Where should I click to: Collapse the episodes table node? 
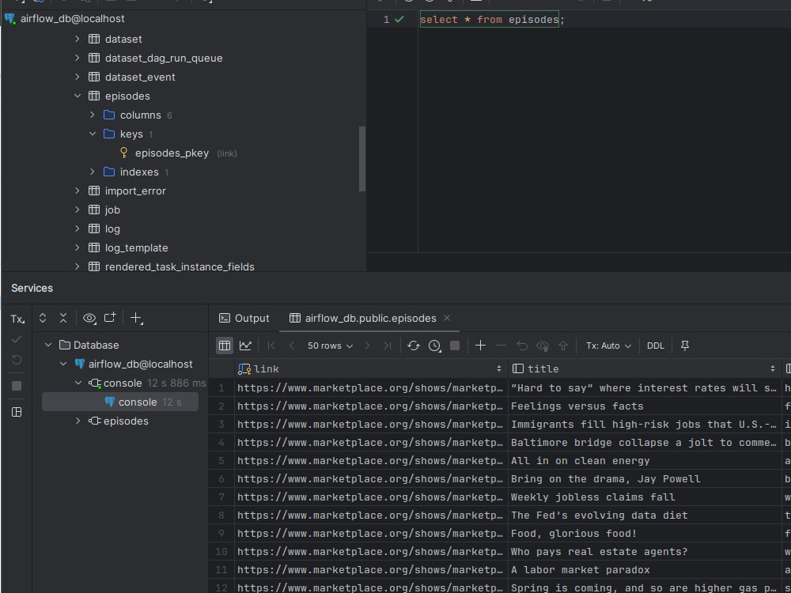(x=78, y=96)
